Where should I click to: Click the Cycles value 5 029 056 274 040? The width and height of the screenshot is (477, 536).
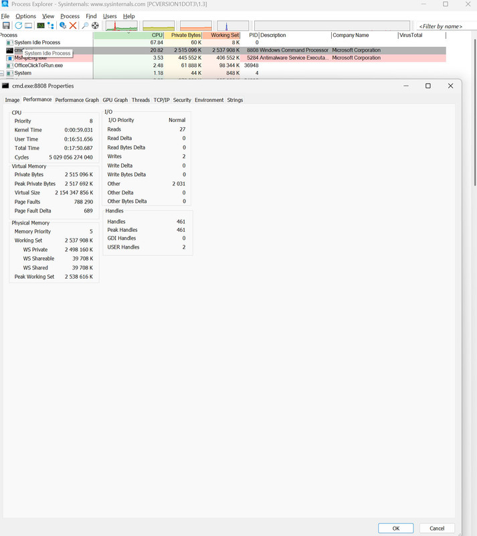tap(71, 157)
